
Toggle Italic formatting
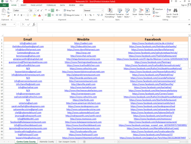pos(18,15)
